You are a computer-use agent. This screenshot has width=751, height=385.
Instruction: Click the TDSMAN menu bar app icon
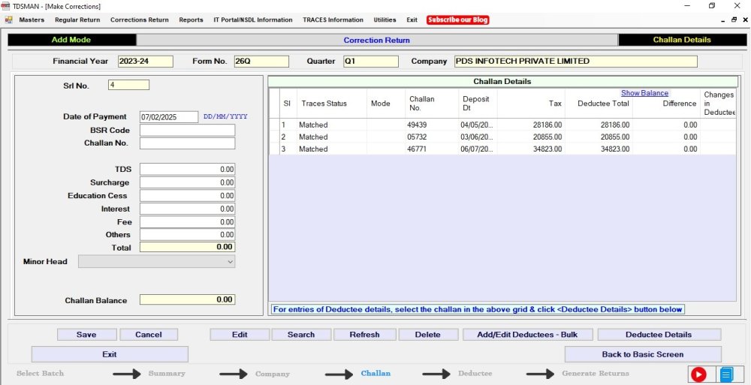8,20
